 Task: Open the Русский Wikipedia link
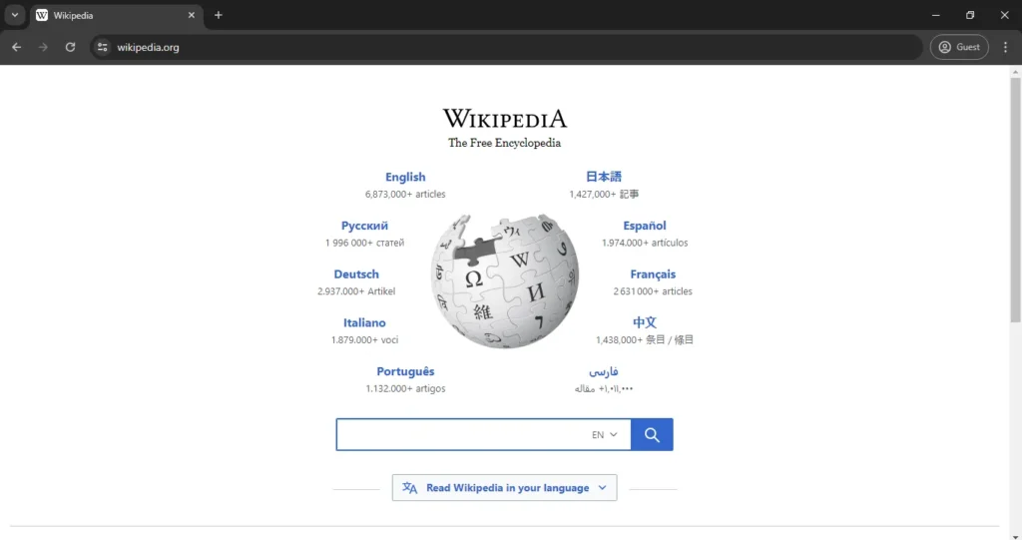click(364, 226)
